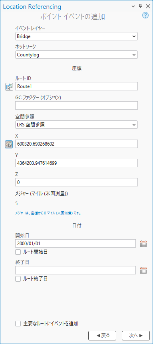Viewport: 153px width, 344px height.
Task: Click the measure value 5
Action: (16, 204)
